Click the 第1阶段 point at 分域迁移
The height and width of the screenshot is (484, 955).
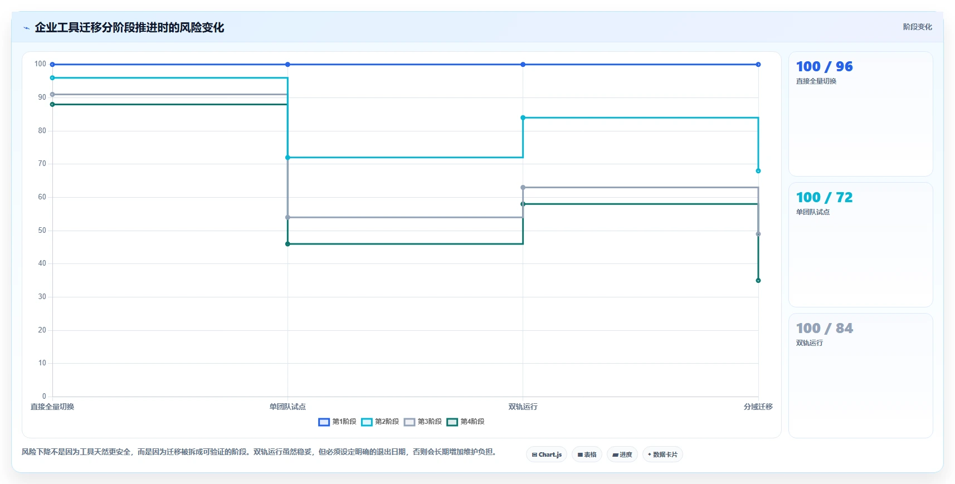(x=758, y=65)
